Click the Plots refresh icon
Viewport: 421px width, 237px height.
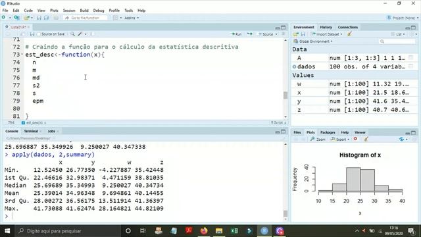coord(401,139)
